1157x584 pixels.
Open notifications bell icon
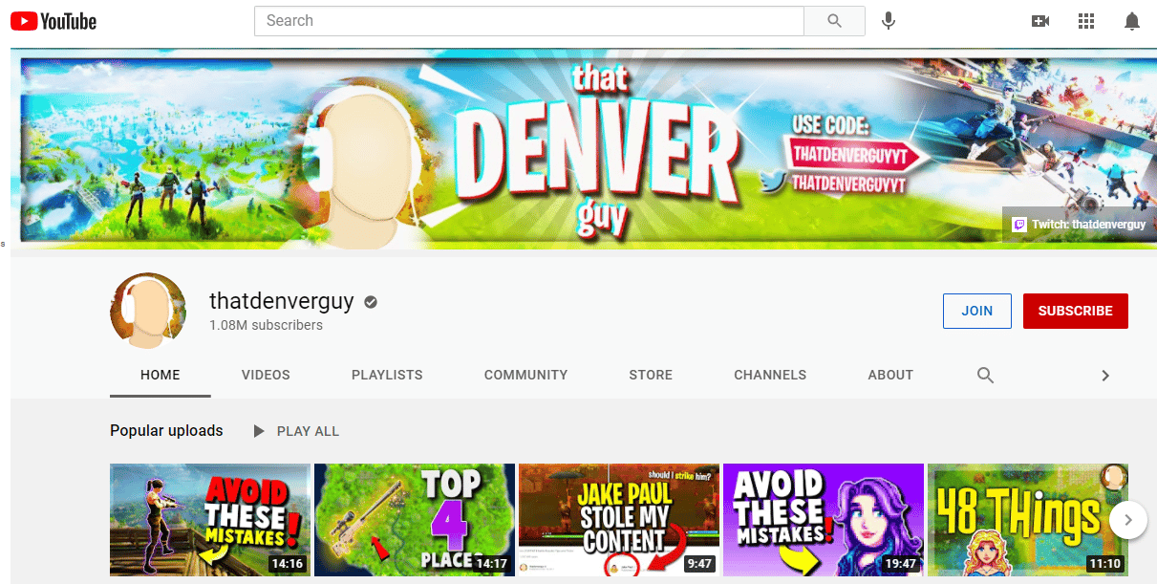tap(1132, 21)
